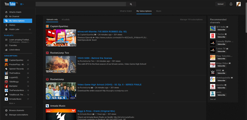
Task: Switch to My Subscriptions top tab
Action: [x=144, y=11]
